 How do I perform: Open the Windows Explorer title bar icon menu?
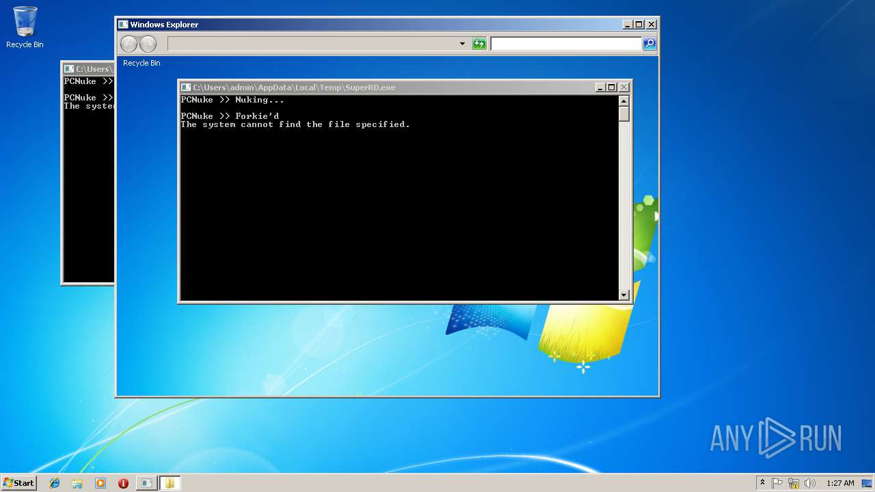(123, 25)
